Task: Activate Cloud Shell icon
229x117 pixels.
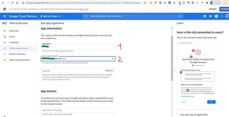Action: [205, 16]
